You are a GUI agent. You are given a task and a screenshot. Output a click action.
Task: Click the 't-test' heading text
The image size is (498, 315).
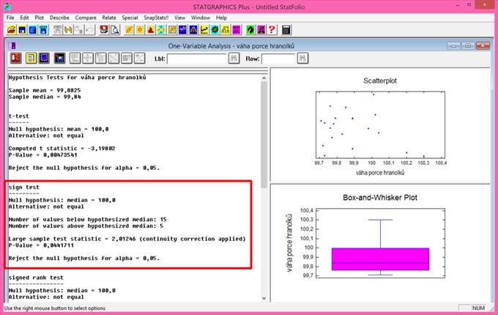18,116
